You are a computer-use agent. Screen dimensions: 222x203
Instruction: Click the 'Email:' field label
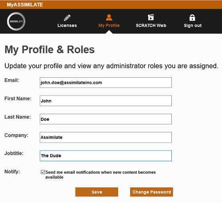(12, 80)
